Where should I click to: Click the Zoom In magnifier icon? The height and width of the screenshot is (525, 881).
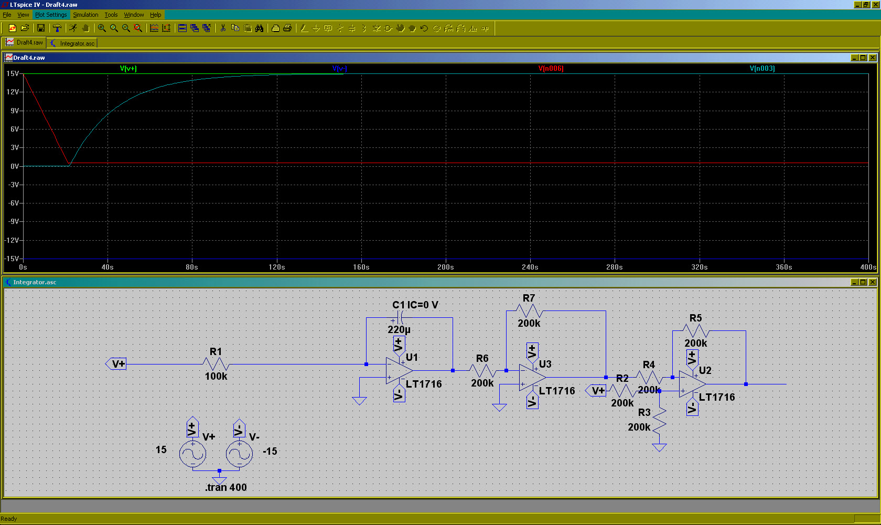click(x=102, y=28)
